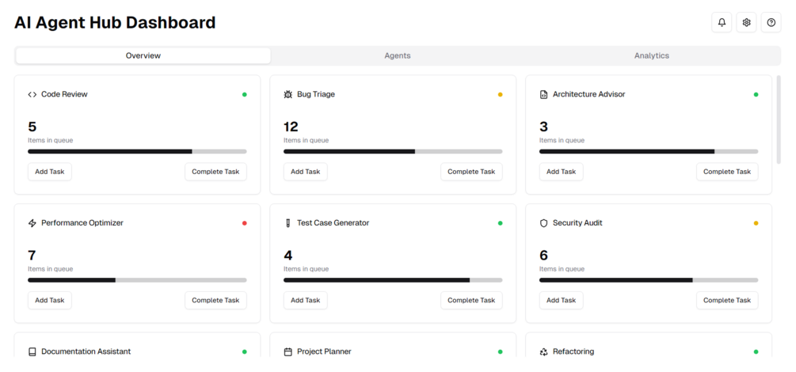Click the page's vertical scrollbar
The image size is (796, 372).
pos(779,119)
